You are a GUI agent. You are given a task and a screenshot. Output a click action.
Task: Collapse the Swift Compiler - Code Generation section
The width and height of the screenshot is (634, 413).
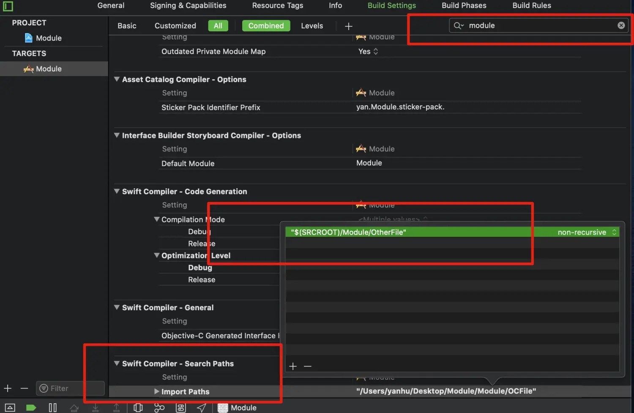[x=117, y=191]
